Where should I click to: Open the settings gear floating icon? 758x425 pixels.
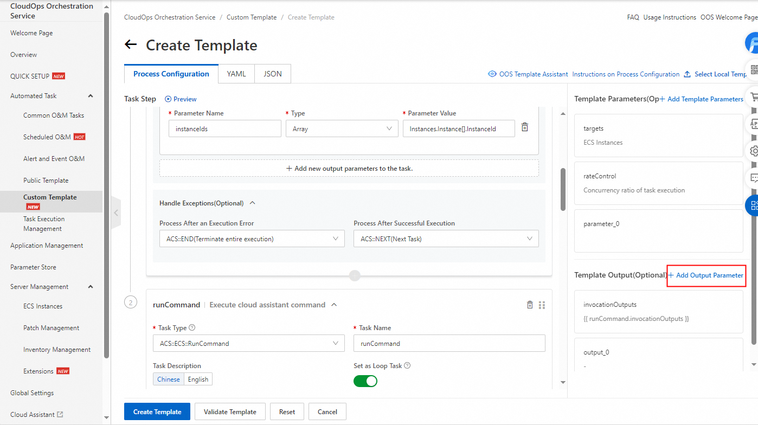[754, 151]
